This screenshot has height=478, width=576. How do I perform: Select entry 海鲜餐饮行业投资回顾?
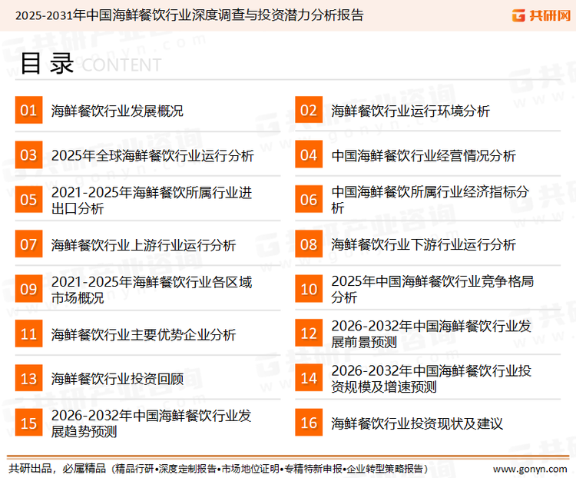(x=118, y=379)
